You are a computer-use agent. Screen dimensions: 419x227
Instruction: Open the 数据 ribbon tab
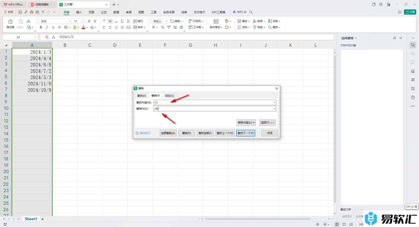click(x=116, y=12)
